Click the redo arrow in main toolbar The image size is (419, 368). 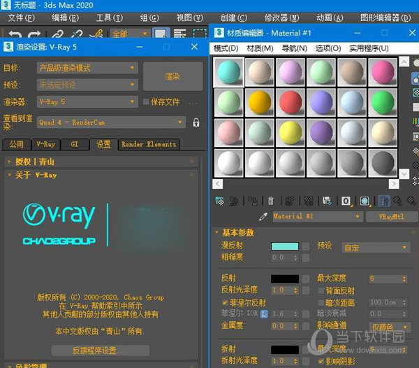point(34,34)
